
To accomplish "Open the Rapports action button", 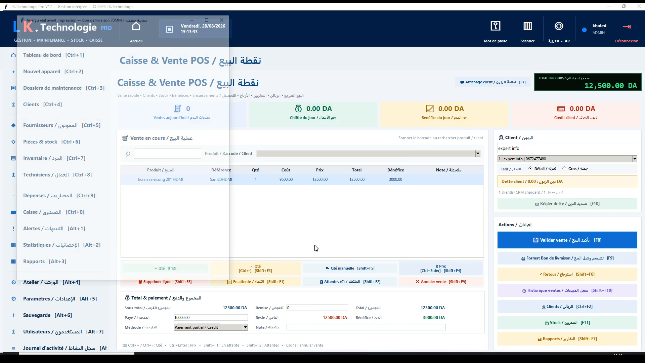I will tap(567, 339).
